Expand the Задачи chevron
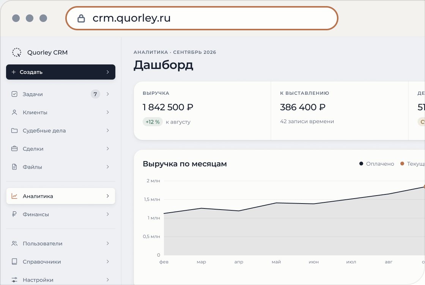The width and height of the screenshot is (425, 285). [x=108, y=94]
